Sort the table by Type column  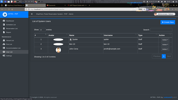tap(148, 35)
